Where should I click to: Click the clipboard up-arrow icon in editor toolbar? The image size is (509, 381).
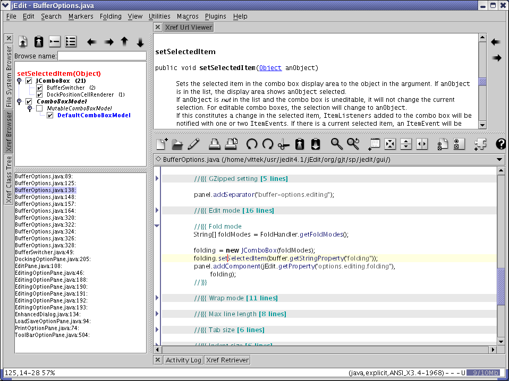(x=300, y=144)
